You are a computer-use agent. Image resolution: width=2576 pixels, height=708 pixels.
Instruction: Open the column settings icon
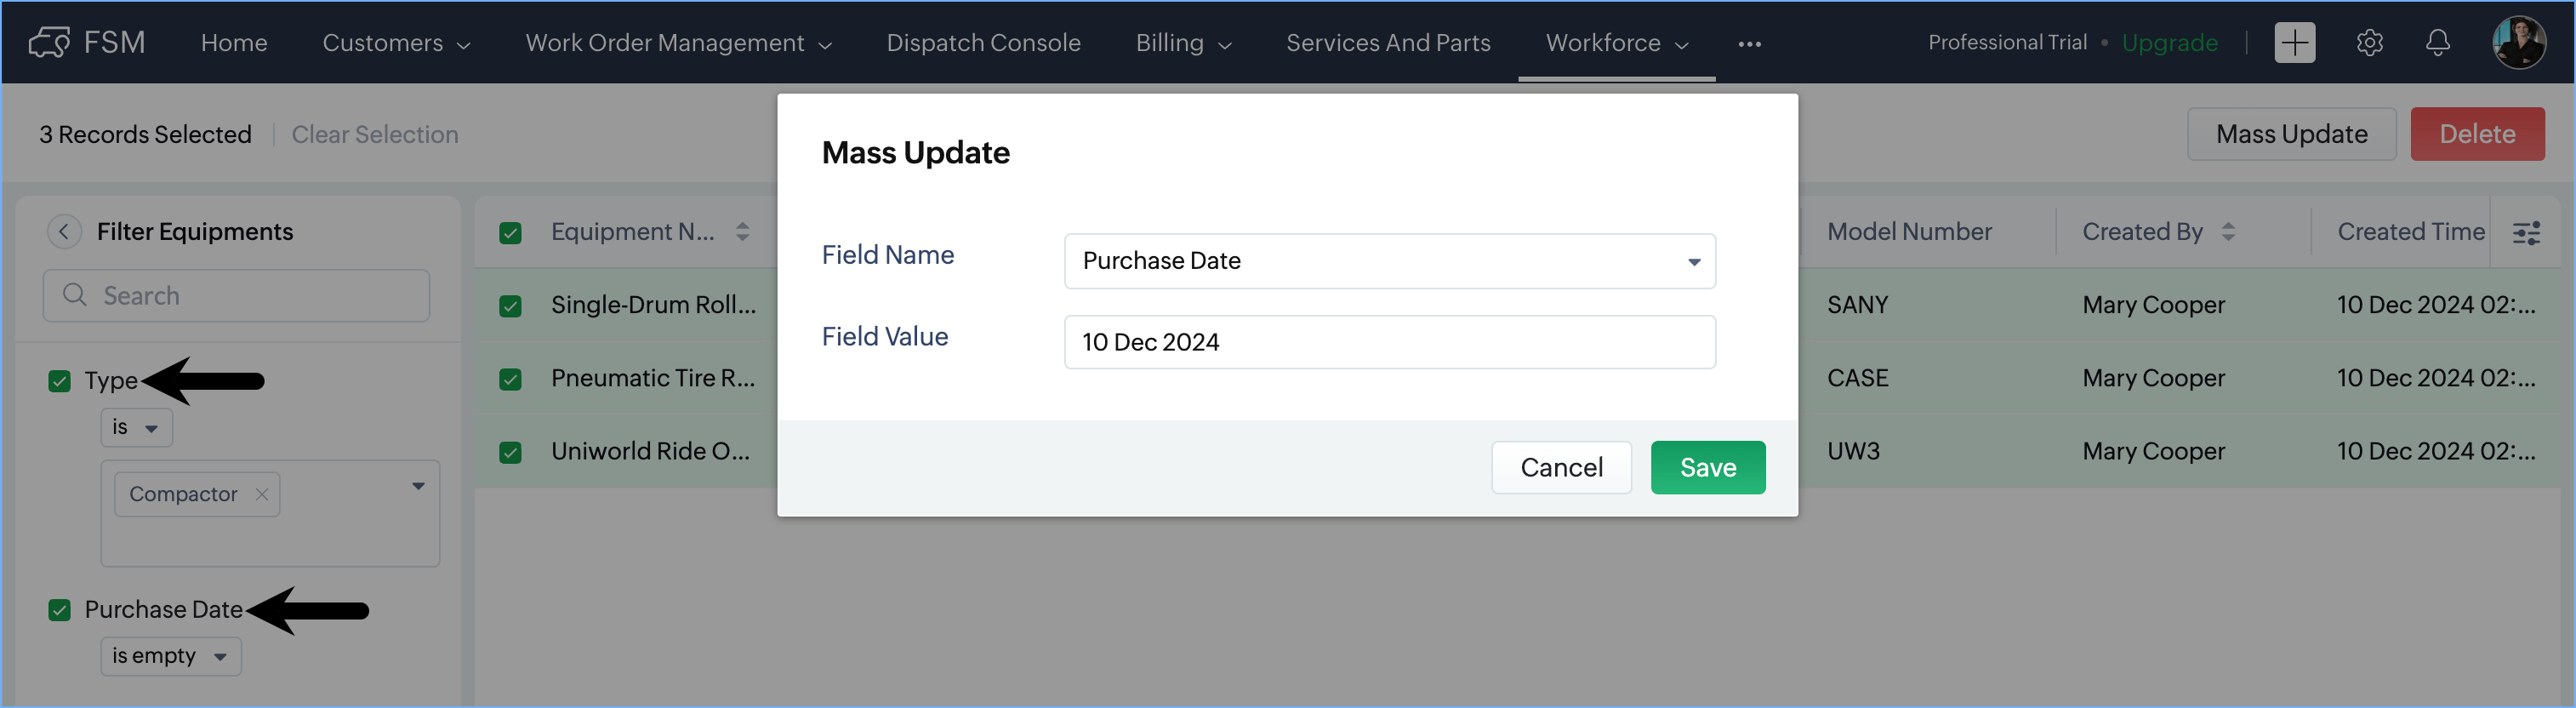click(2526, 233)
